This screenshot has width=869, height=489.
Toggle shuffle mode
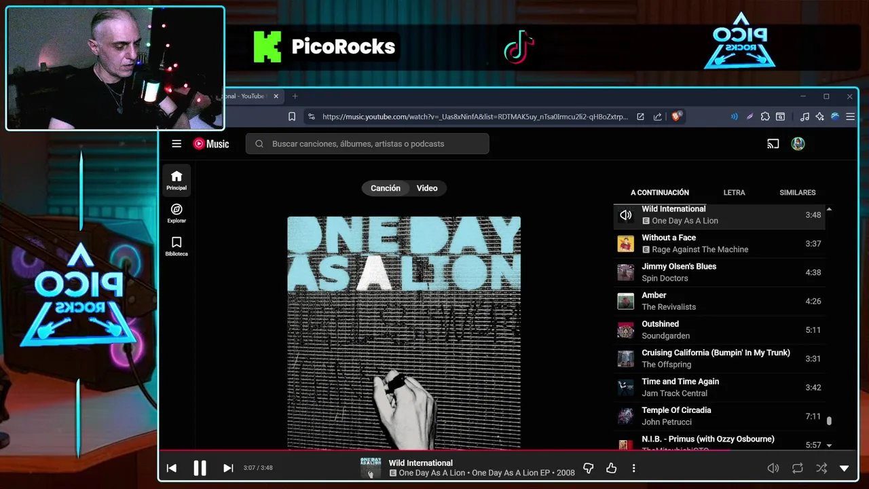click(821, 468)
